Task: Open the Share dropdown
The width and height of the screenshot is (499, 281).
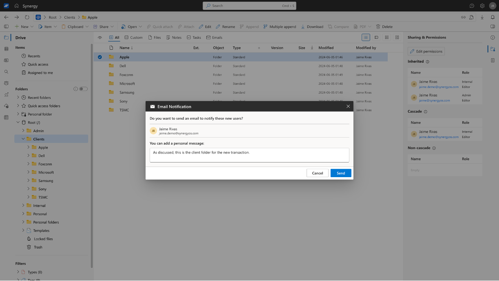Action: (x=104, y=26)
